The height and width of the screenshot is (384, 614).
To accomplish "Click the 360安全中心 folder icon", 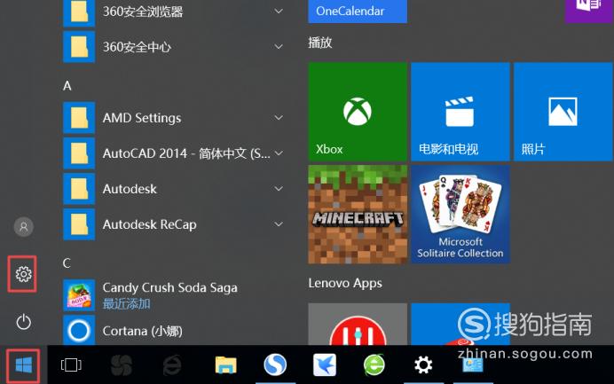I will pos(79,47).
